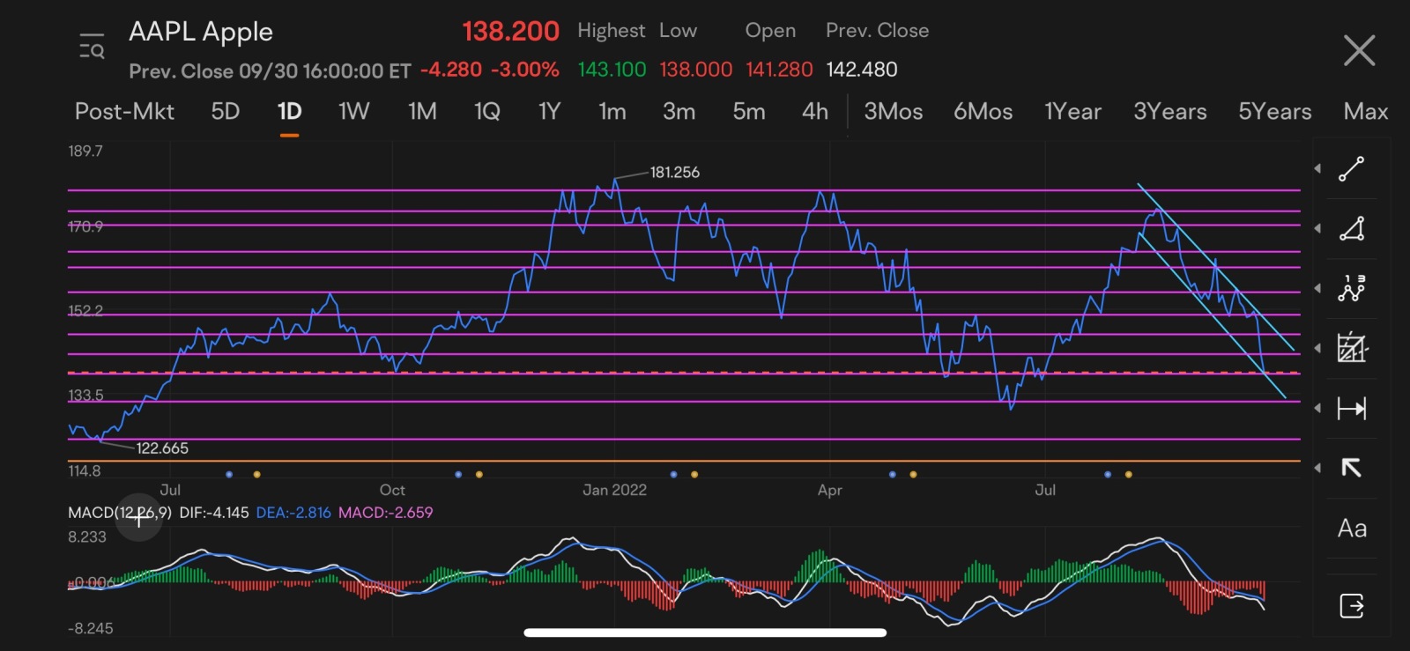The height and width of the screenshot is (651, 1410).
Task: Tap the AAPL Apple stock title
Action: (x=201, y=33)
